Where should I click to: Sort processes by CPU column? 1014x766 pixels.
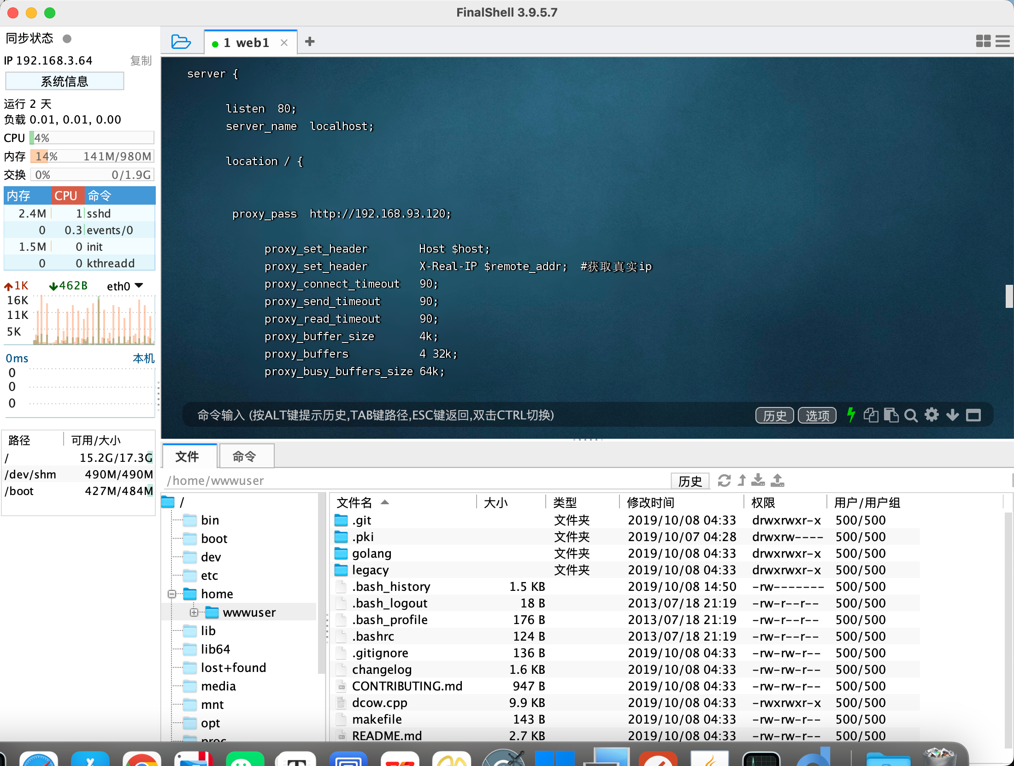coord(67,195)
